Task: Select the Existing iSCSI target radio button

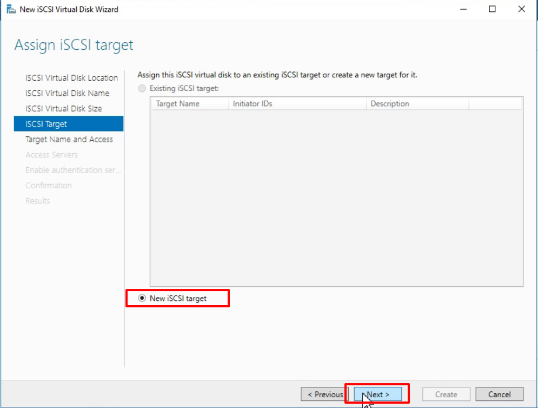Action: [x=142, y=88]
